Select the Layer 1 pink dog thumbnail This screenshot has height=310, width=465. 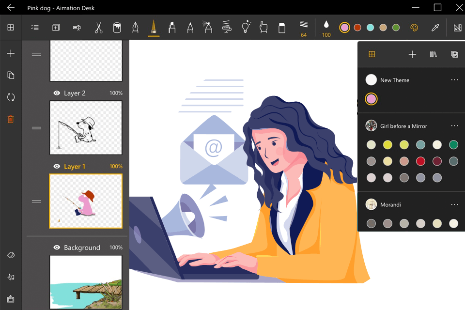pos(86,201)
